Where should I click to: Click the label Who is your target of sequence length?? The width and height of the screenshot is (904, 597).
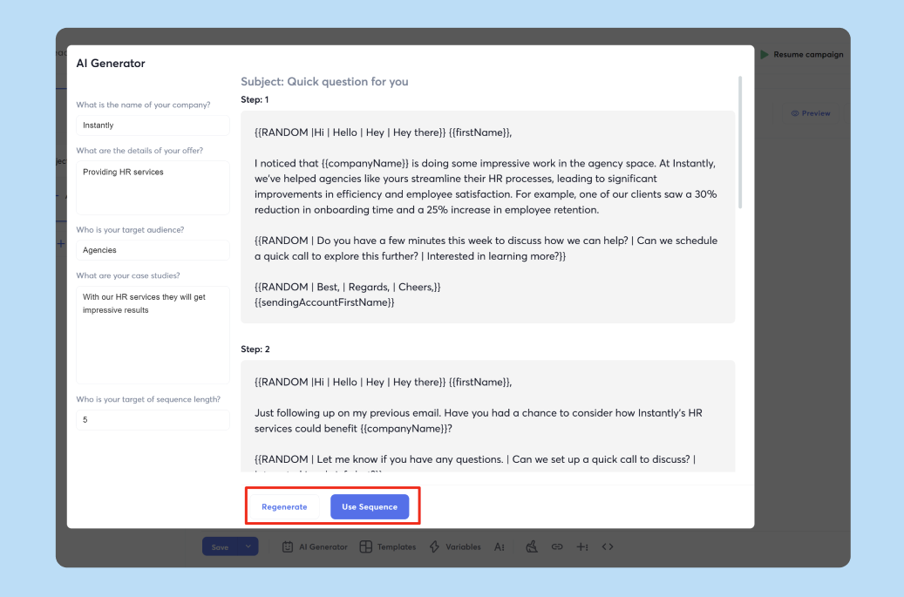tap(148, 399)
